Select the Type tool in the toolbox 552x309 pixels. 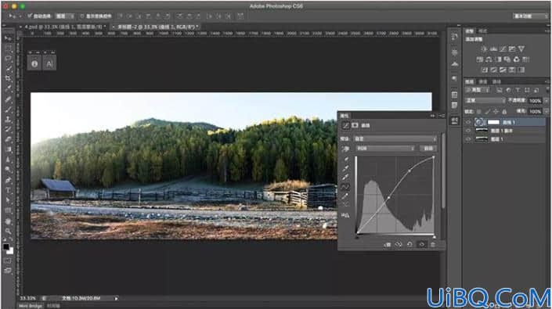click(8, 190)
